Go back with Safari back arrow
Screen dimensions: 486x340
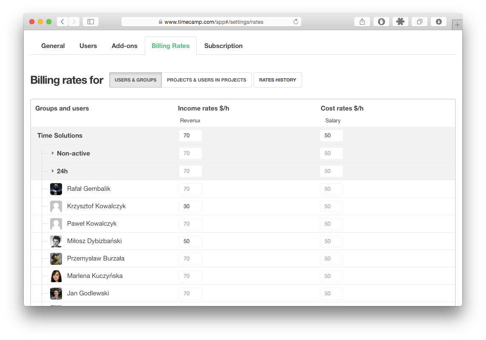pos(62,22)
